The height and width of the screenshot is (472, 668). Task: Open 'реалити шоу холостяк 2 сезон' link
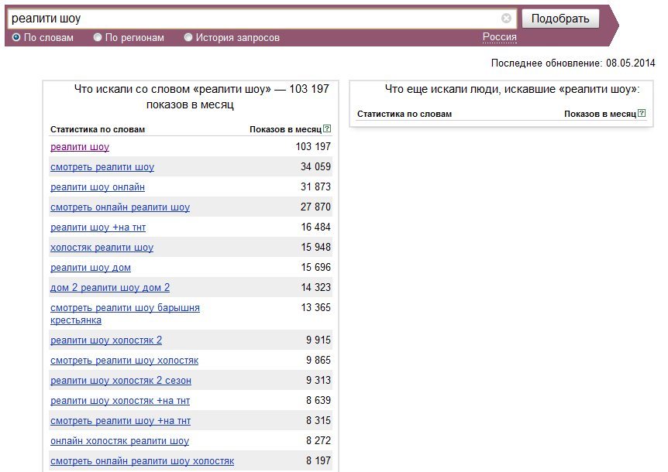[121, 380]
